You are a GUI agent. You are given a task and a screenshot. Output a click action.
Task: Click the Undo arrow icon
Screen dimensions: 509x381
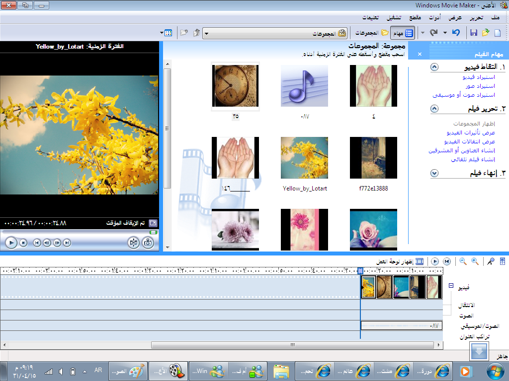click(x=455, y=33)
